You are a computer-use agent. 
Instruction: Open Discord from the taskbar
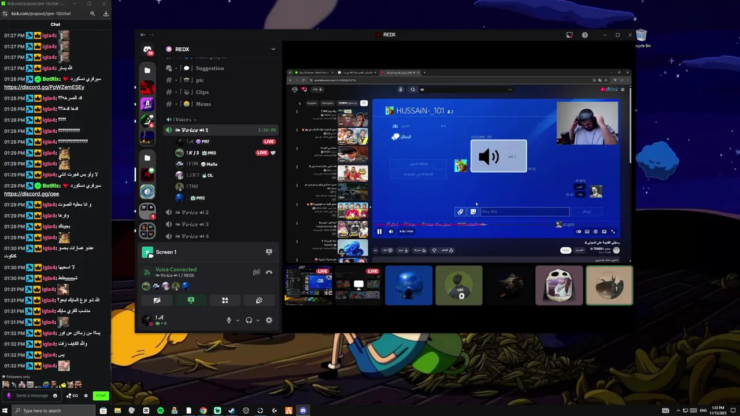303,410
